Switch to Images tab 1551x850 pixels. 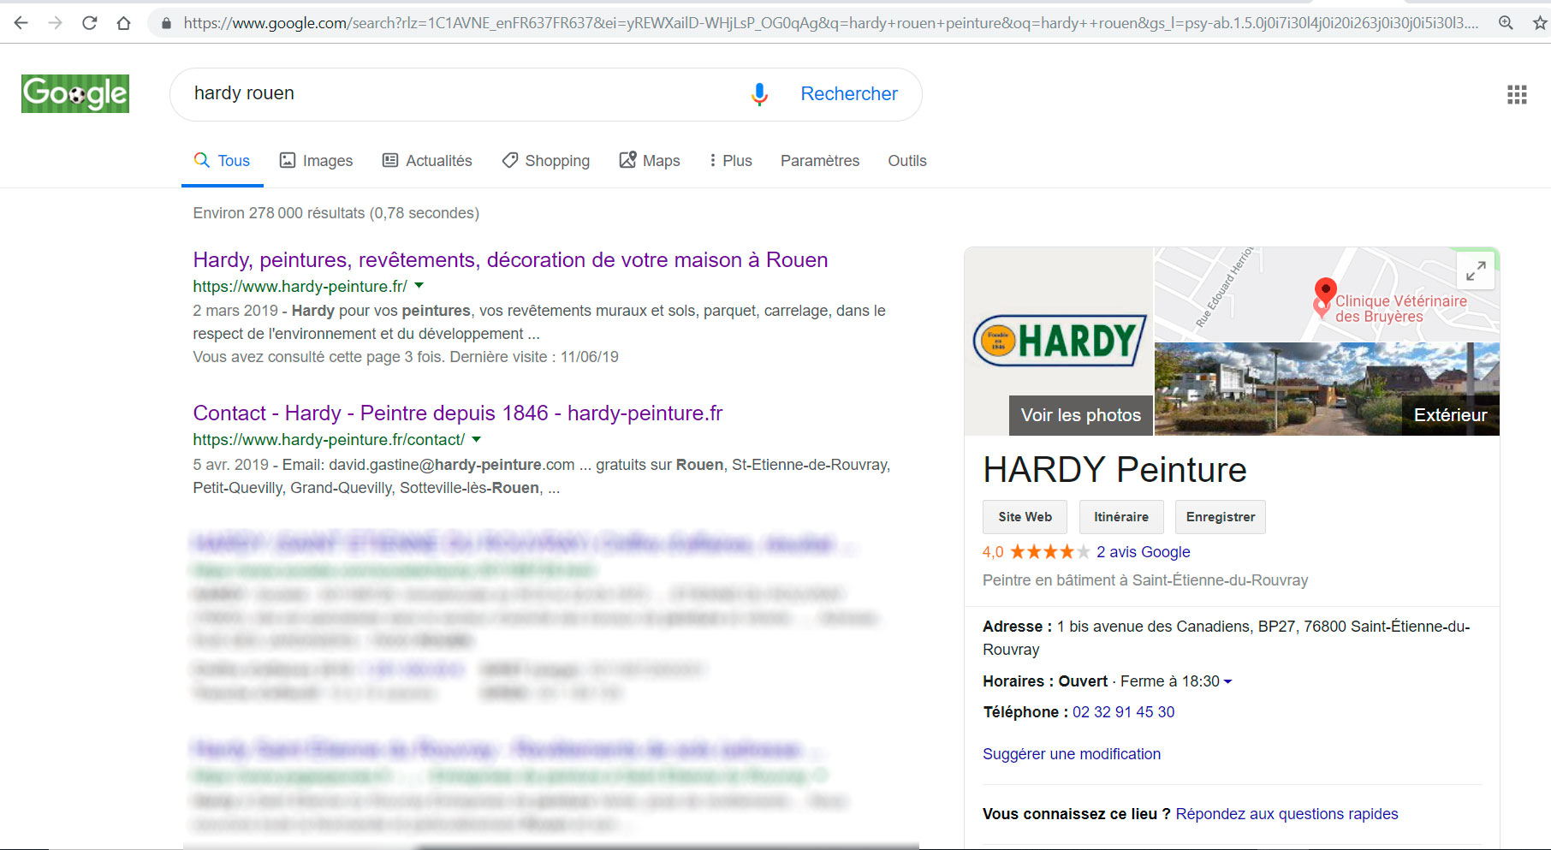point(316,161)
